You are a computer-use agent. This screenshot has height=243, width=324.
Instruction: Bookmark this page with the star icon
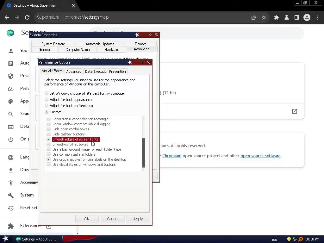pyautogui.click(x=264, y=18)
